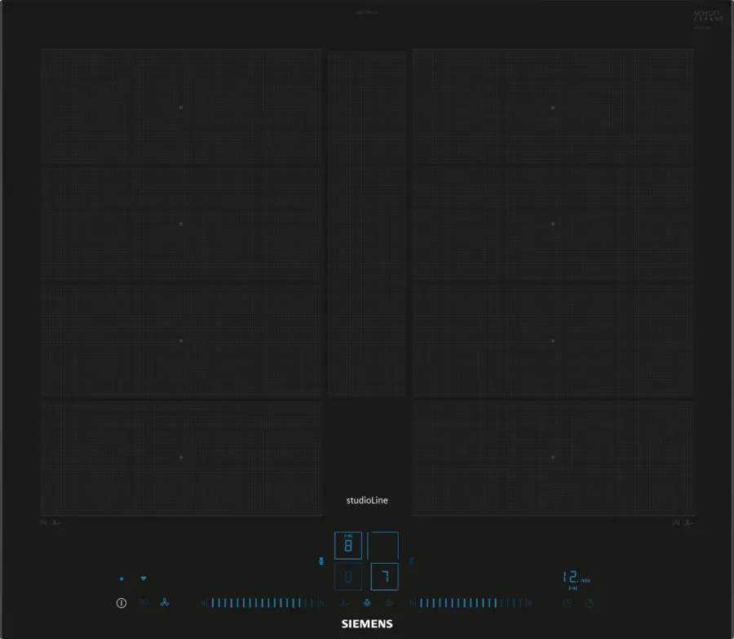Set power level on right slider bar

pos(471,603)
